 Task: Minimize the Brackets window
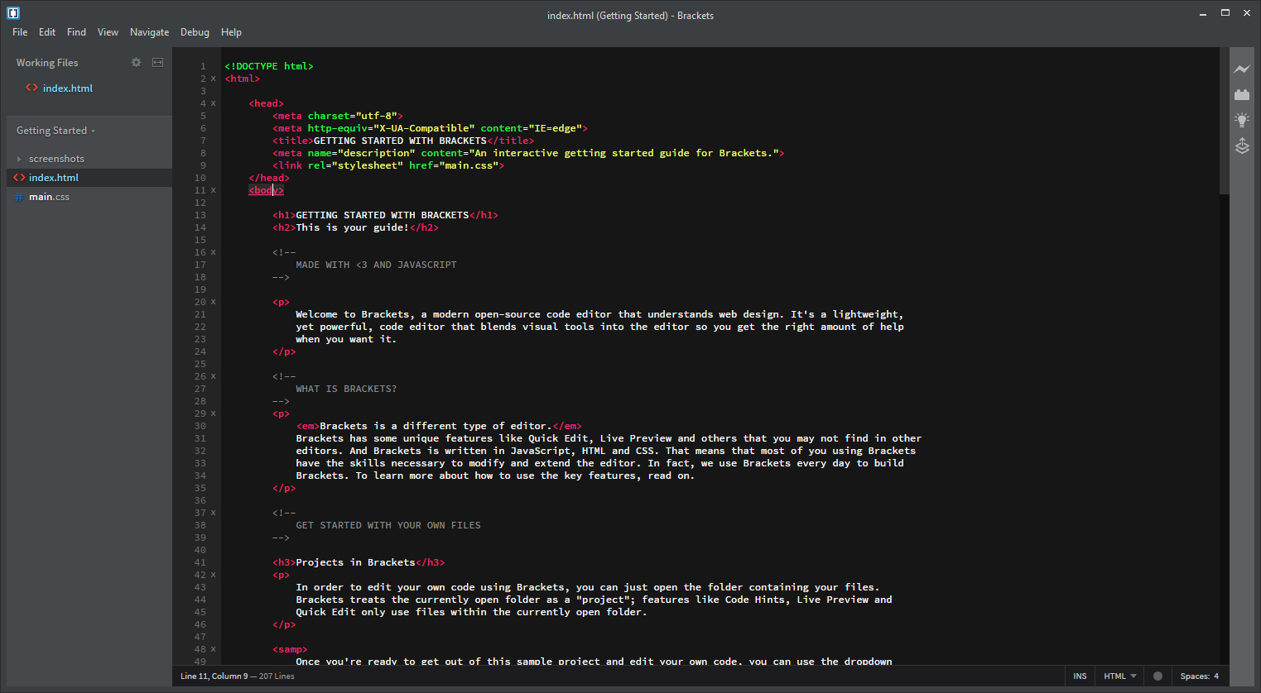click(1203, 14)
